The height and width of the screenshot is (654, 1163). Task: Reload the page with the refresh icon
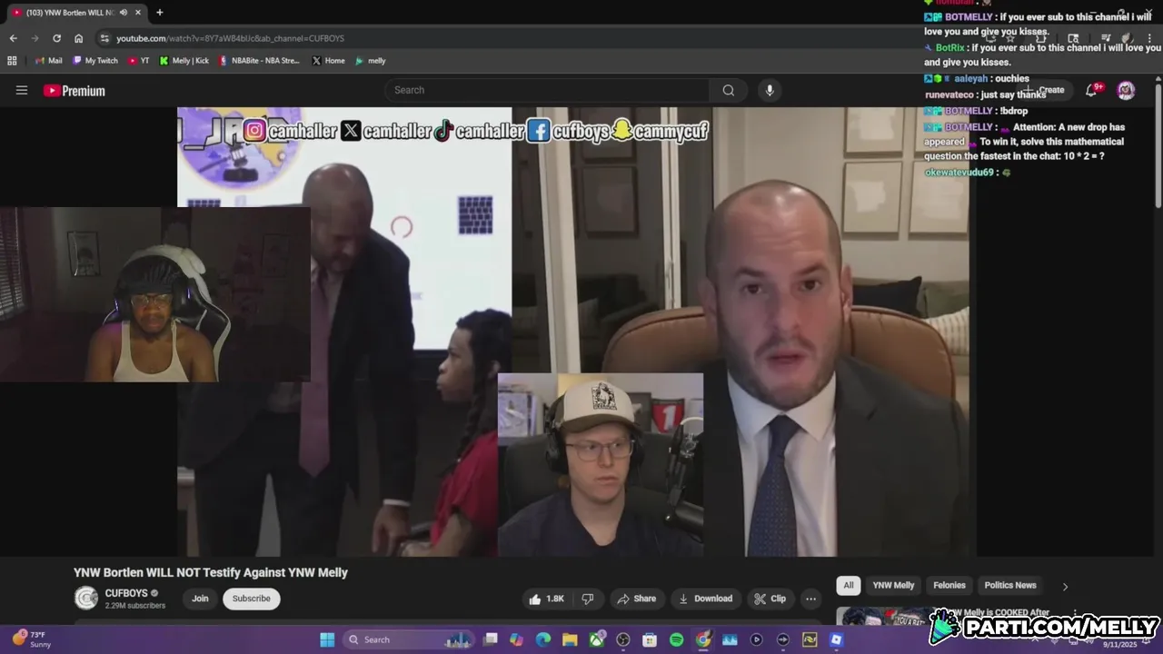[56, 38]
